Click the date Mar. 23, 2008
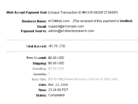The width and height of the screenshot is (138, 104). [x=58, y=85]
